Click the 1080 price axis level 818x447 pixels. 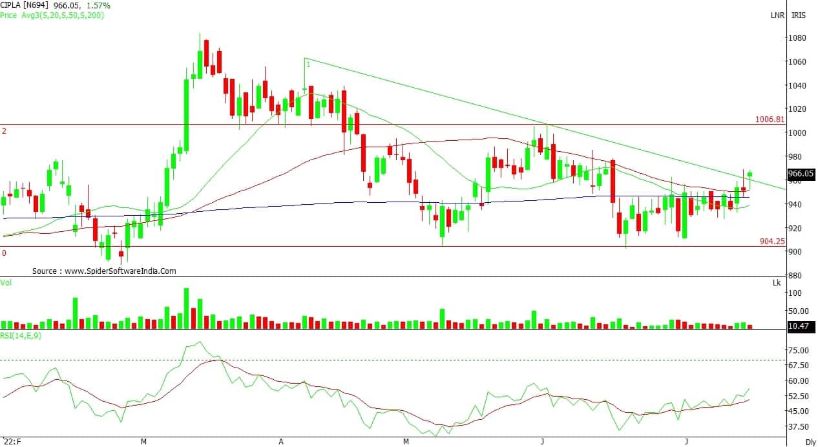[796, 38]
